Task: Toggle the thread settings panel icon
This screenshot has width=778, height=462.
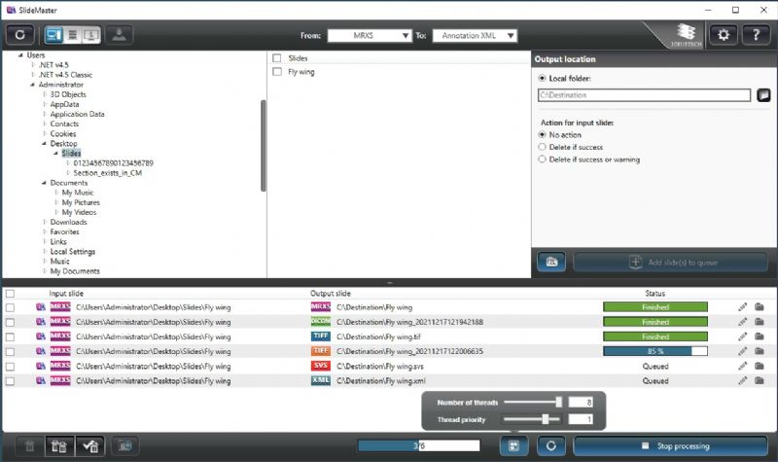Action: click(513, 445)
